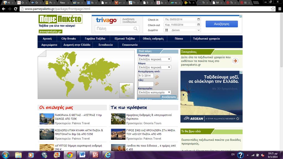Click the help question mark in system tray
The height and width of the screenshot is (159, 283).
[x=240, y=155]
